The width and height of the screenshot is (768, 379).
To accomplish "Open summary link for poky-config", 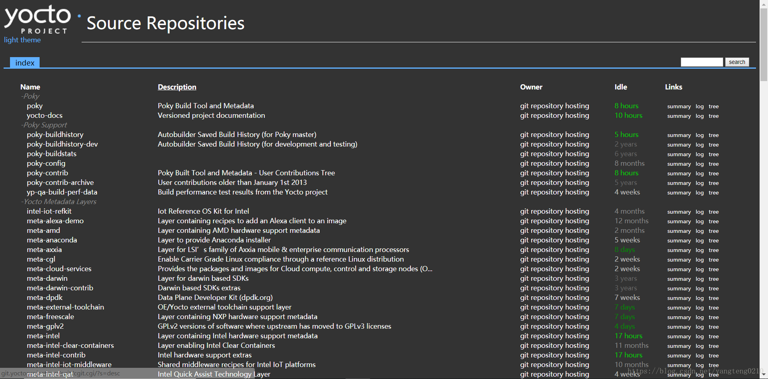I will (x=679, y=164).
